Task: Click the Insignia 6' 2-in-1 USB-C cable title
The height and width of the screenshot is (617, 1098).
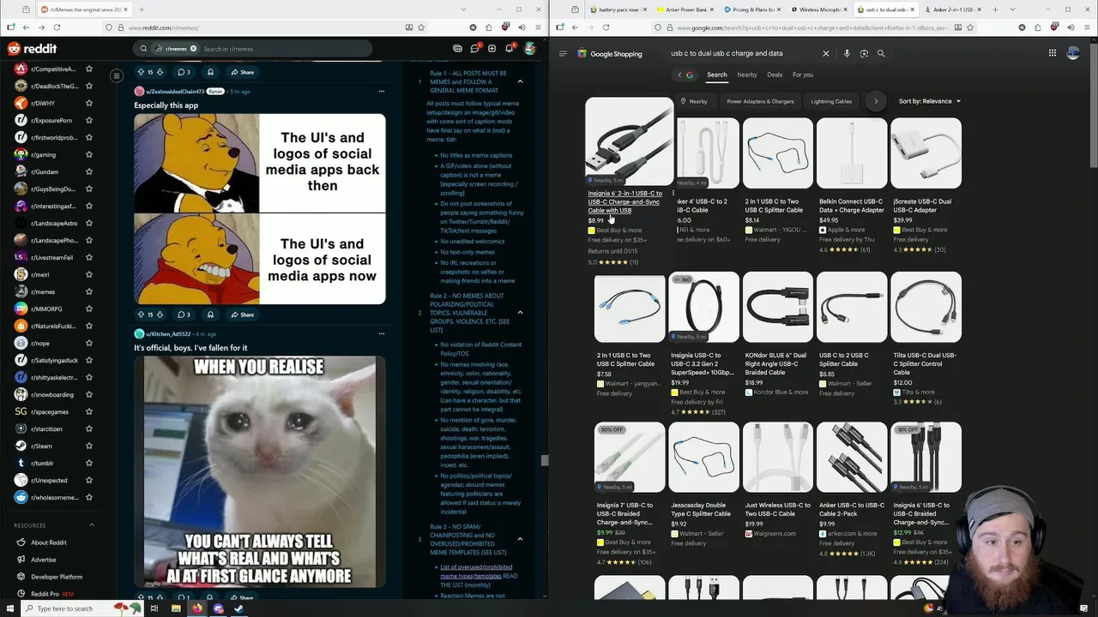Action: 625,202
